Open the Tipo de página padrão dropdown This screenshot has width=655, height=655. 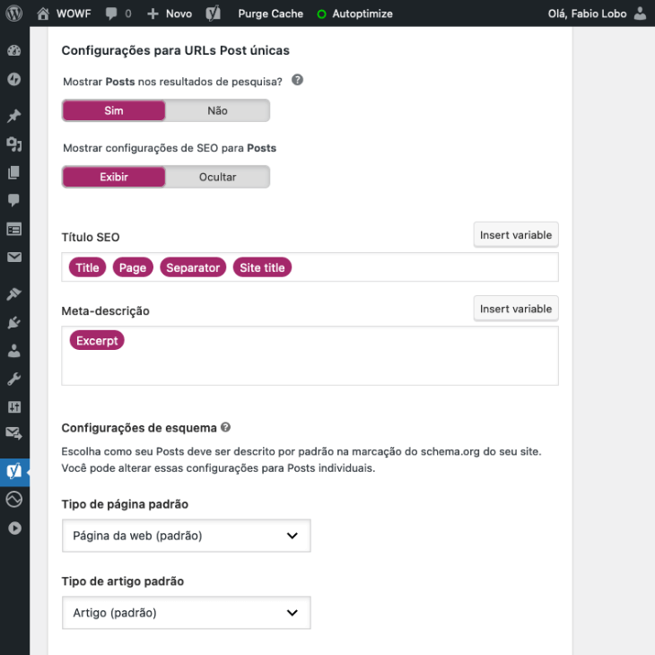[x=187, y=536]
